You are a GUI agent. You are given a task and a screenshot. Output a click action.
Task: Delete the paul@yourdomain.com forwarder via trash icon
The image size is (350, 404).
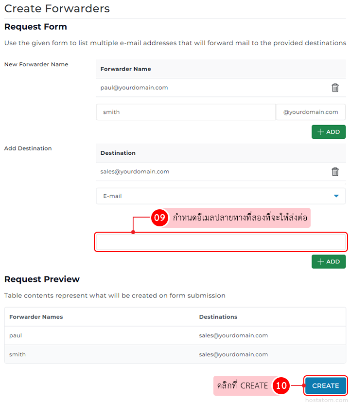click(335, 88)
